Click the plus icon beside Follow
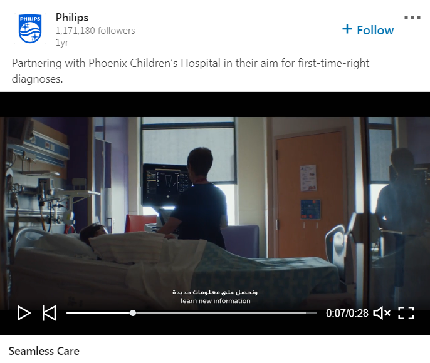This screenshot has height=363, width=430. coord(347,29)
